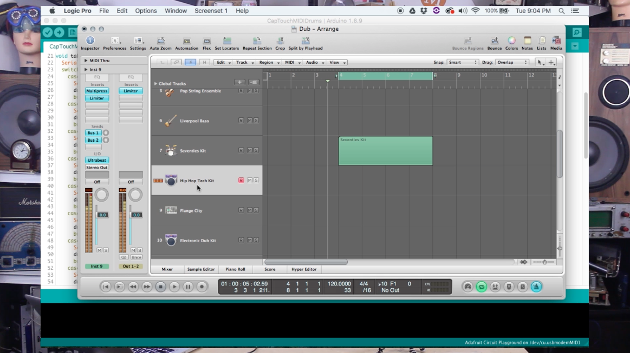Open the Snap dropdown set to Smart

click(462, 63)
